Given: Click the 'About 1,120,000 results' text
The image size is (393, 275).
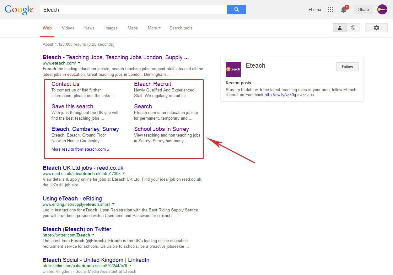Looking at the screenshot, I should click(x=78, y=44).
